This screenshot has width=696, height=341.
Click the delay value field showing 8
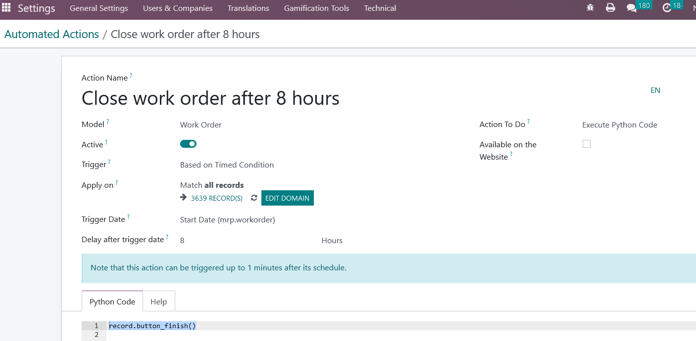pyautogui.click(x=248, y=241)
